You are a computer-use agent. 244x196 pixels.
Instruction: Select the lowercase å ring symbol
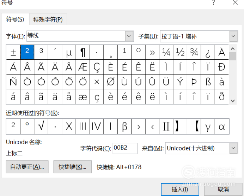69,97
